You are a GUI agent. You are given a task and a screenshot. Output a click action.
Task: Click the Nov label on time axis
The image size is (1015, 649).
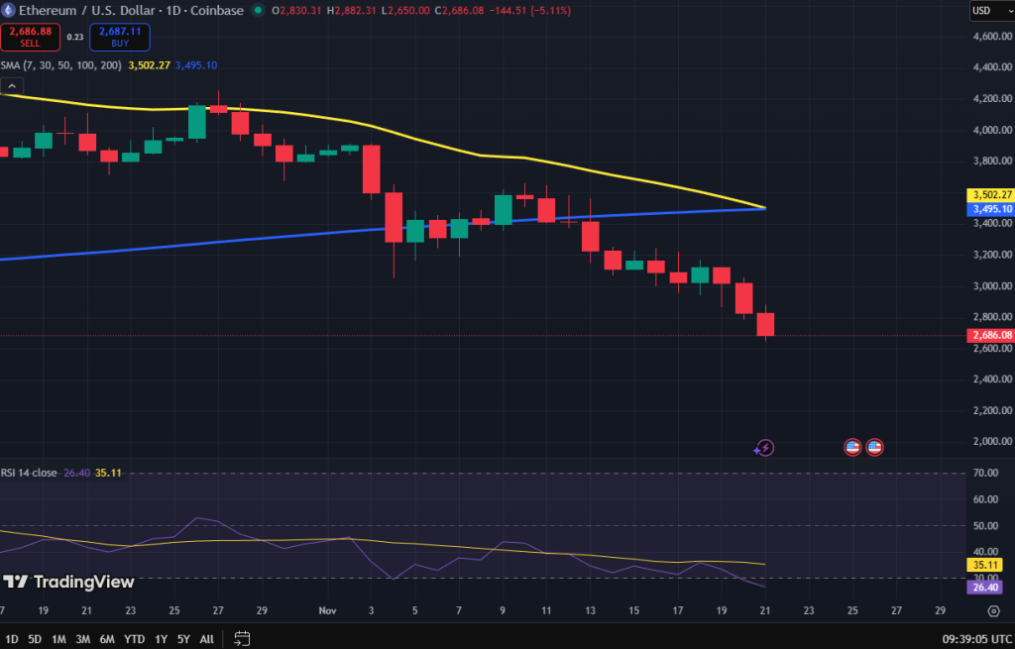tap(327, 610)
